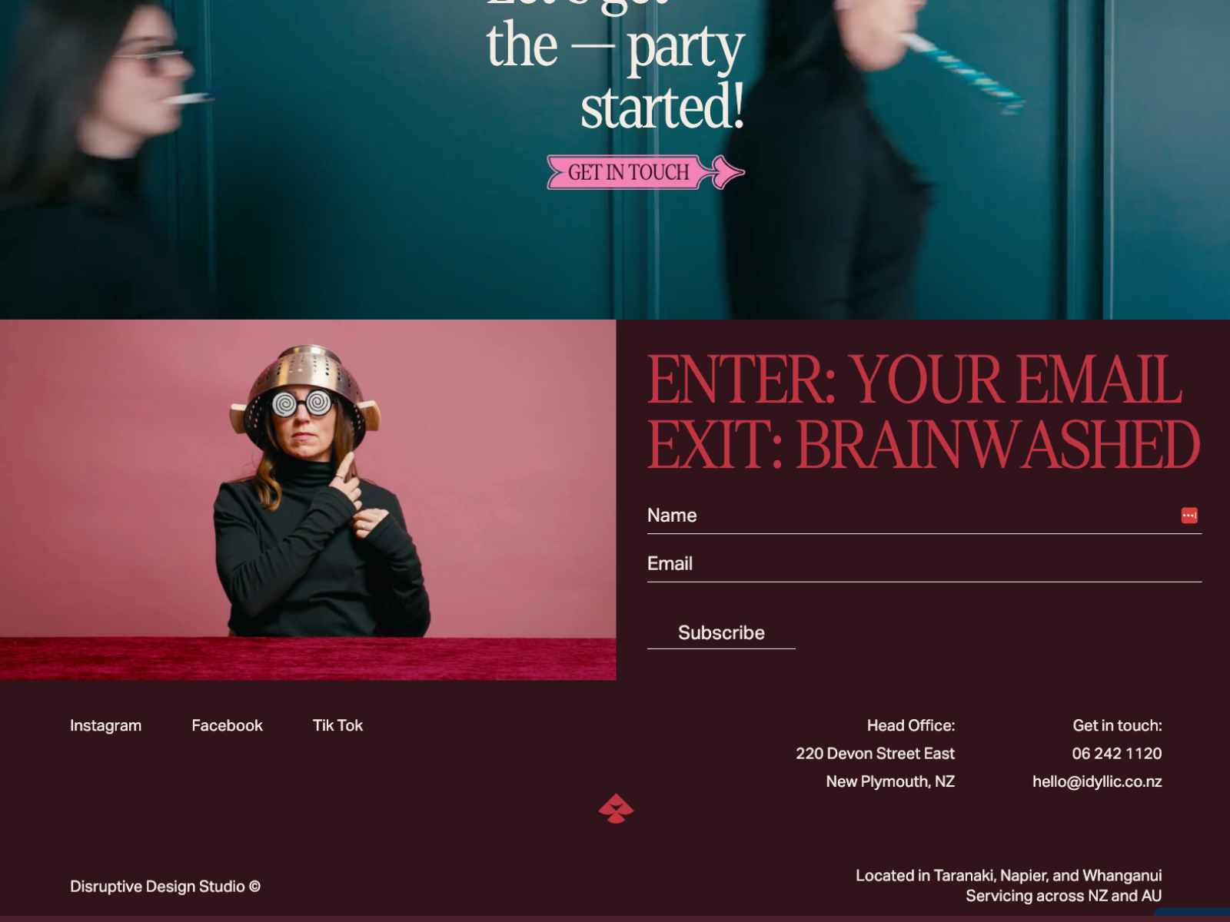Focus the Email input field
The width and height of the screenshot is (1230, 922).
point(924,564)
